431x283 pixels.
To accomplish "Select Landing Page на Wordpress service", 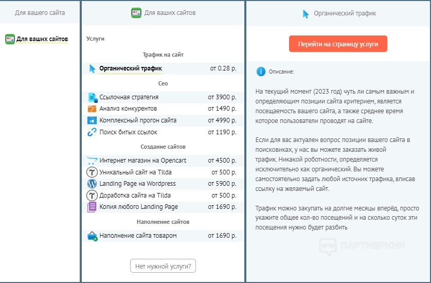I will (x=137, y=184).
